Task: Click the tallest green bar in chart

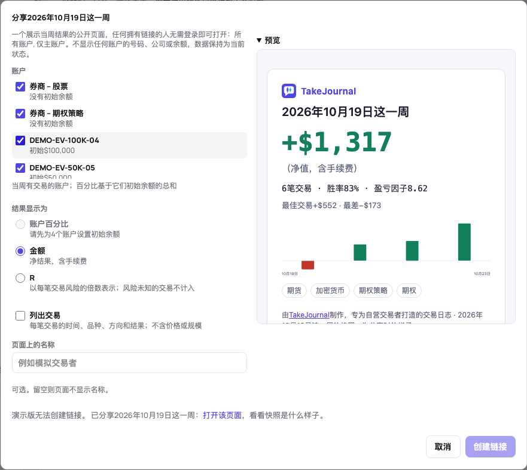Action: 464,242
